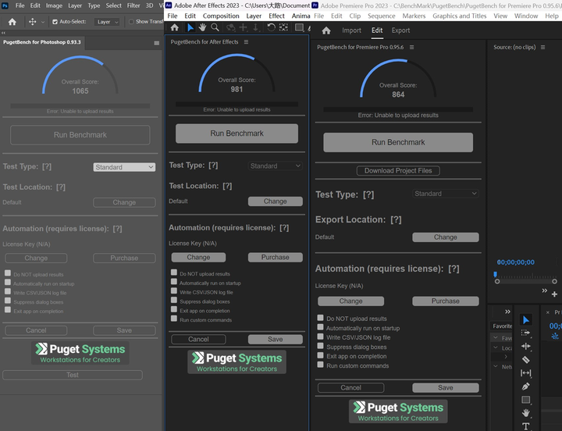This screenshot has height=431, width=562.
Task: Open Photoshop Test Type Standard dropdown
Action: pos(124,167)
